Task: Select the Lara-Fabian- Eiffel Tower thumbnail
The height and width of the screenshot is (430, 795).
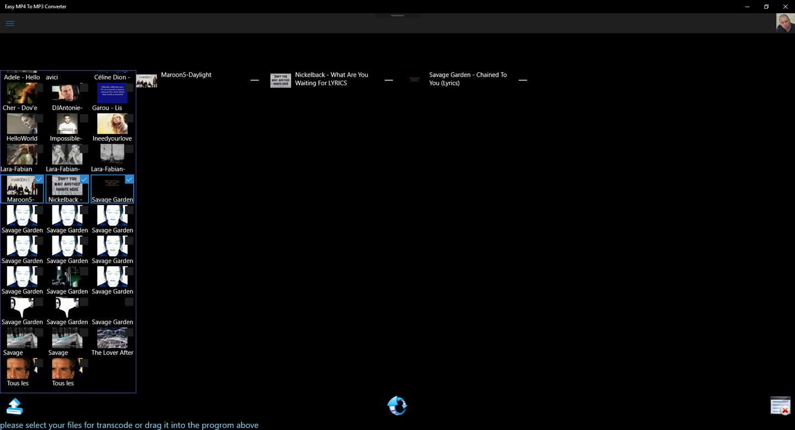Action: (x=112, y=154)
